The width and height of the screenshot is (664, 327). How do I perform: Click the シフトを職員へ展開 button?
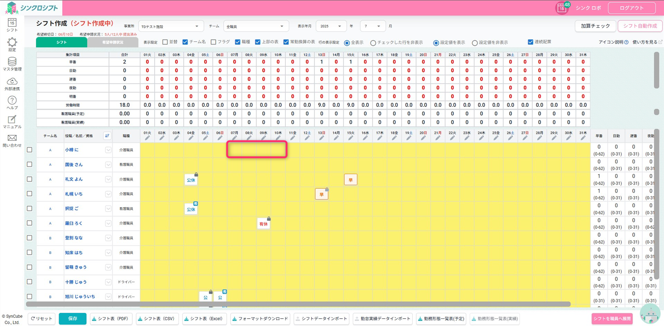coord(612,319)
